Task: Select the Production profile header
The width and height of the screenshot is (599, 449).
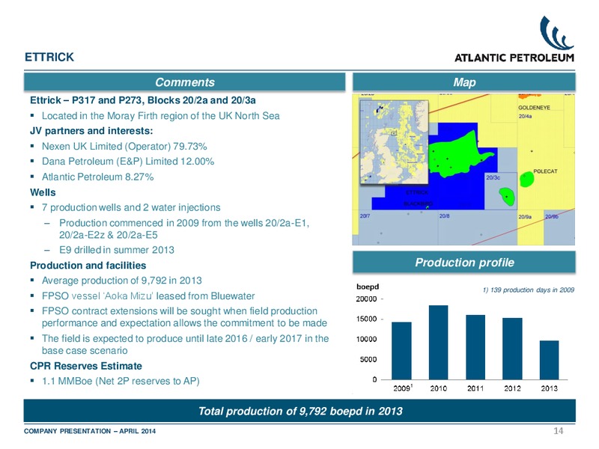Action: [x=464, y=263]
